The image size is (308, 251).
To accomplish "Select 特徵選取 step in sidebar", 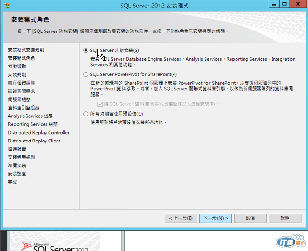I will tap(17, 67).
